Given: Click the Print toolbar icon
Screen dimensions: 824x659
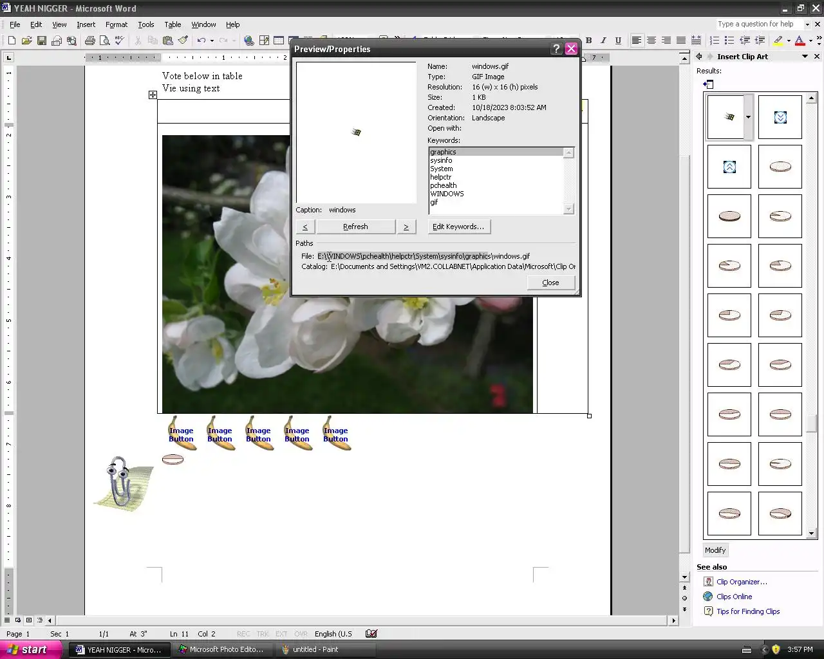Looking at the screenshot, I should coord(90,41).
